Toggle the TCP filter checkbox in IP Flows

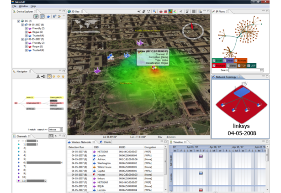tap(239, 66)
